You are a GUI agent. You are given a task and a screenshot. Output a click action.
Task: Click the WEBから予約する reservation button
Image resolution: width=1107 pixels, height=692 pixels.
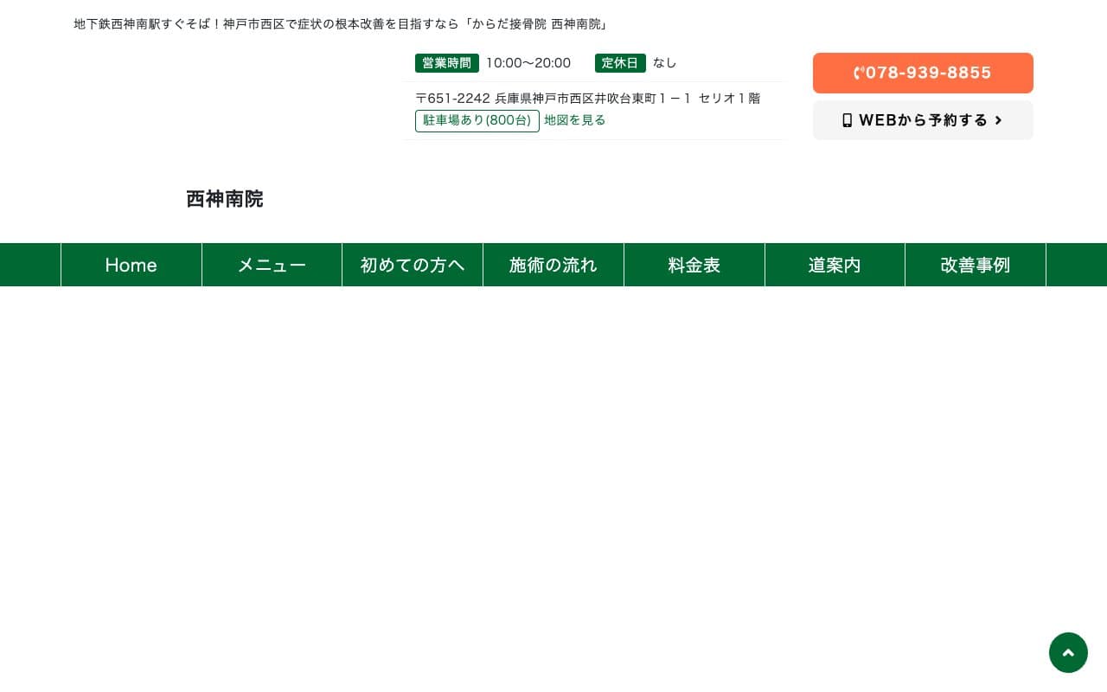click(923, 120)
